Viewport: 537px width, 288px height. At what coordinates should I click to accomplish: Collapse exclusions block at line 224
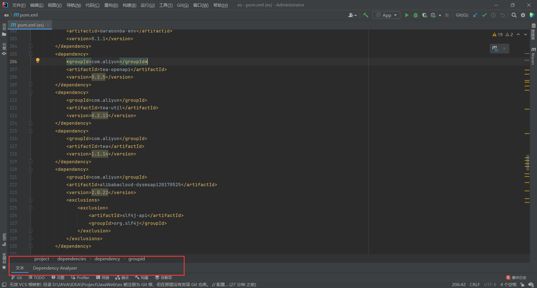tap(31, 200)
